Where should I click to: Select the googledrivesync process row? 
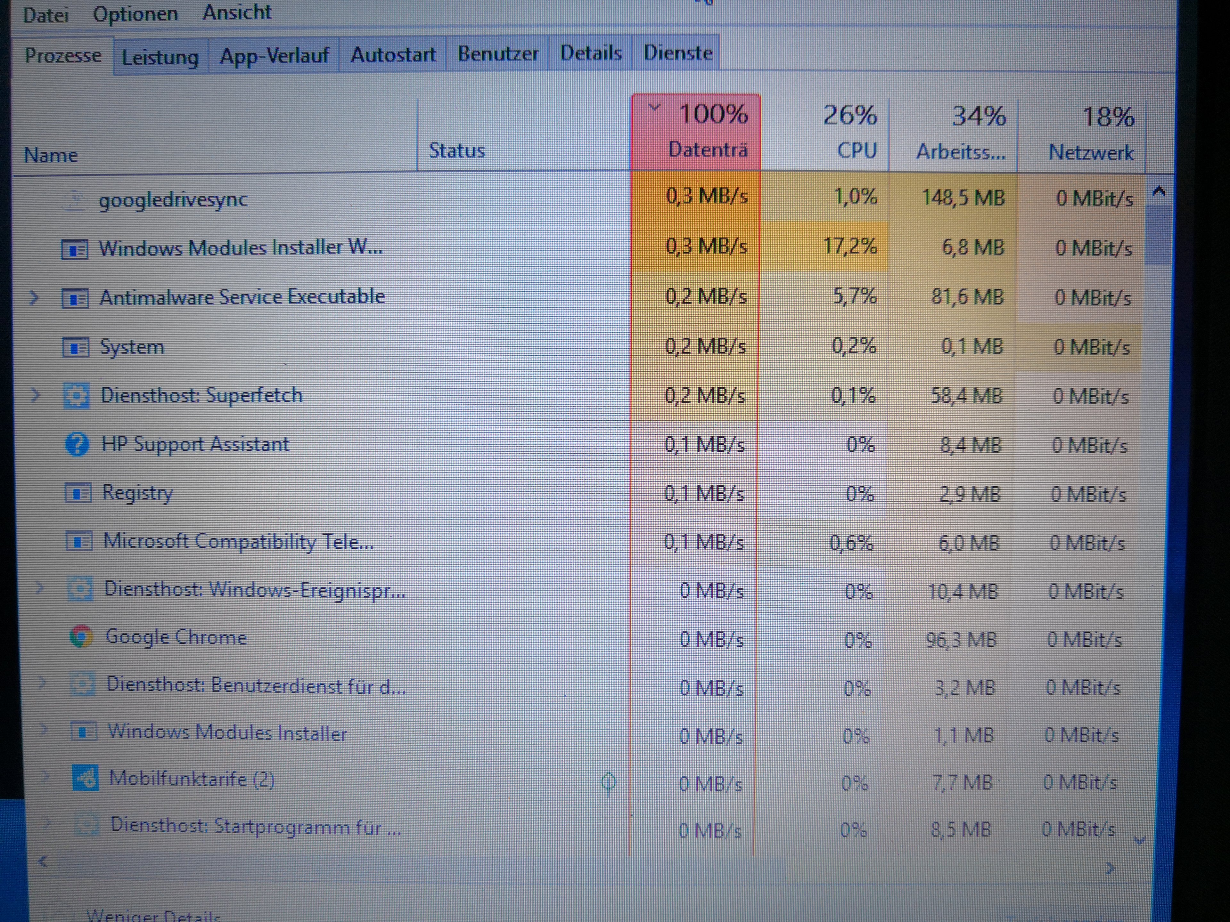[173, 199]
